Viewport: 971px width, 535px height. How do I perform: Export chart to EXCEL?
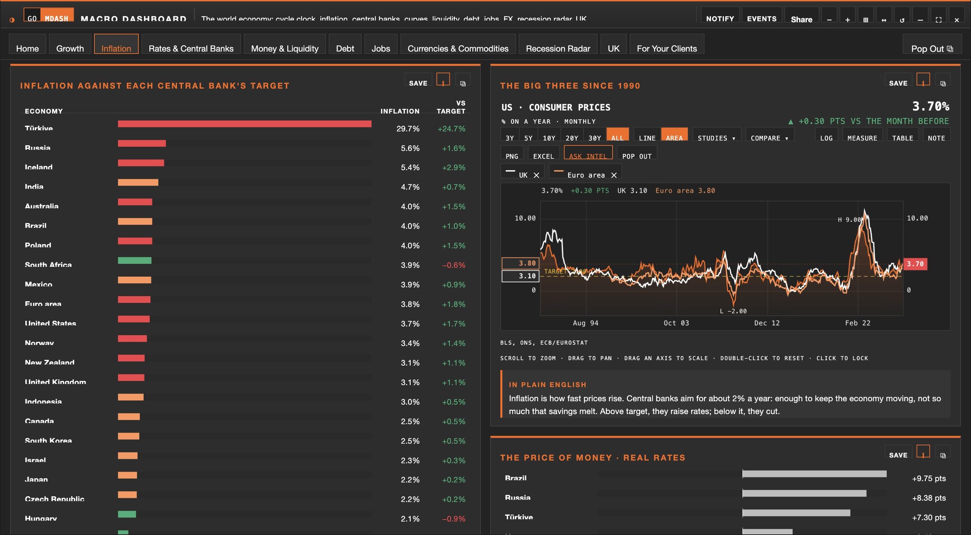click(x=543, y=152)
